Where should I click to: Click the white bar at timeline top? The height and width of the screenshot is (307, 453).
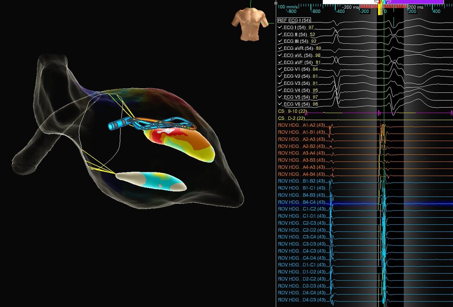pyautogui.click(x=350, y=2)
